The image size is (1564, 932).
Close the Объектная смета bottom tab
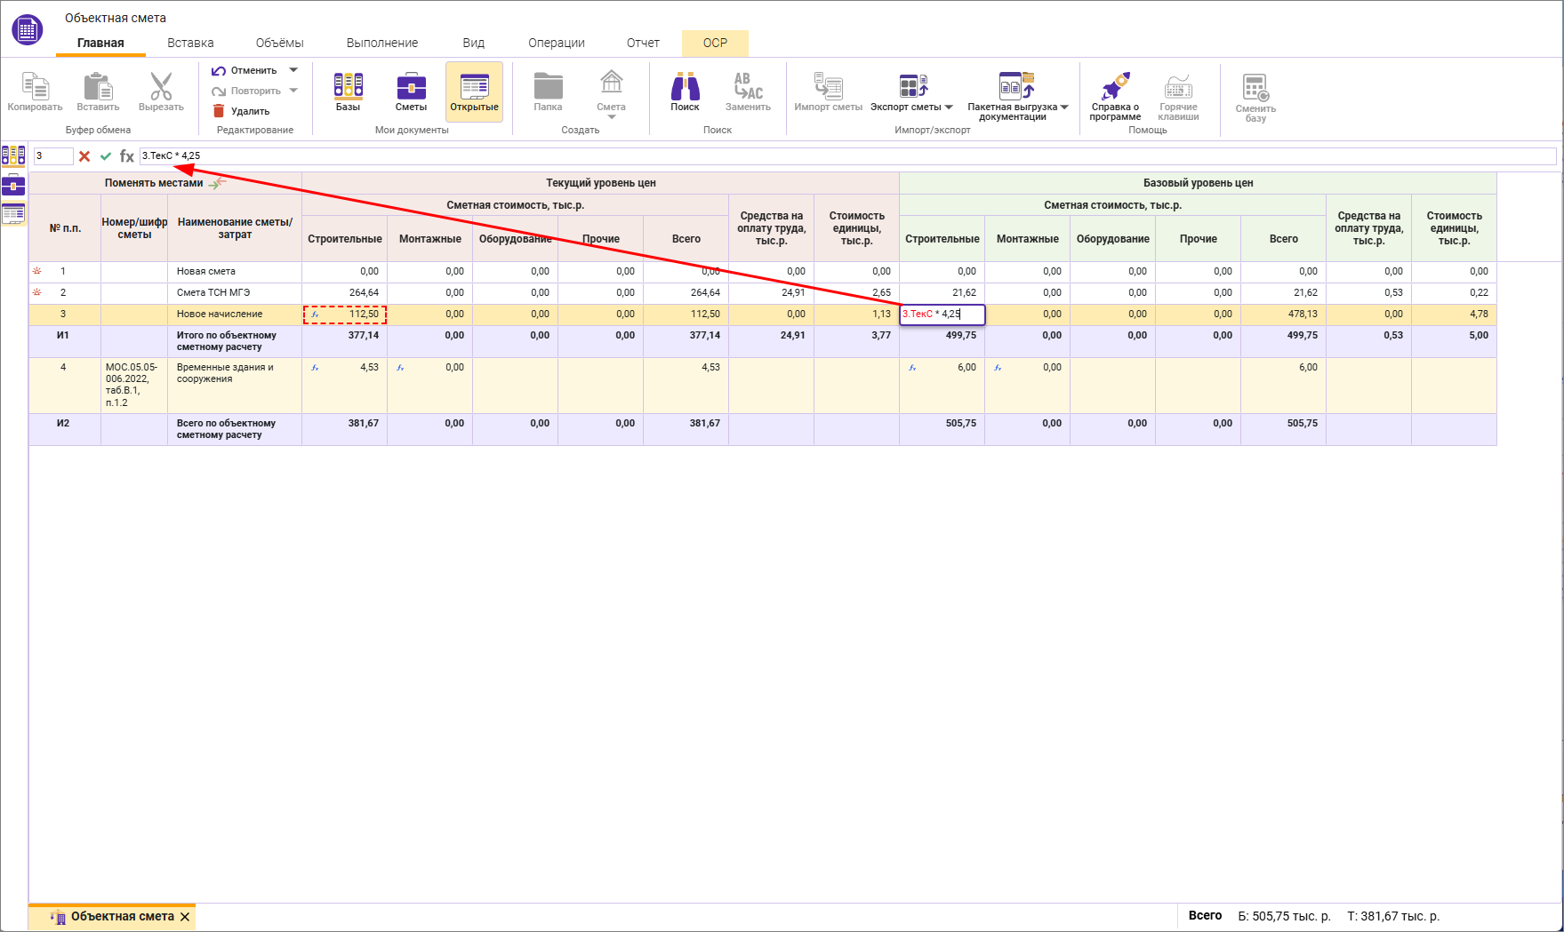185,917
